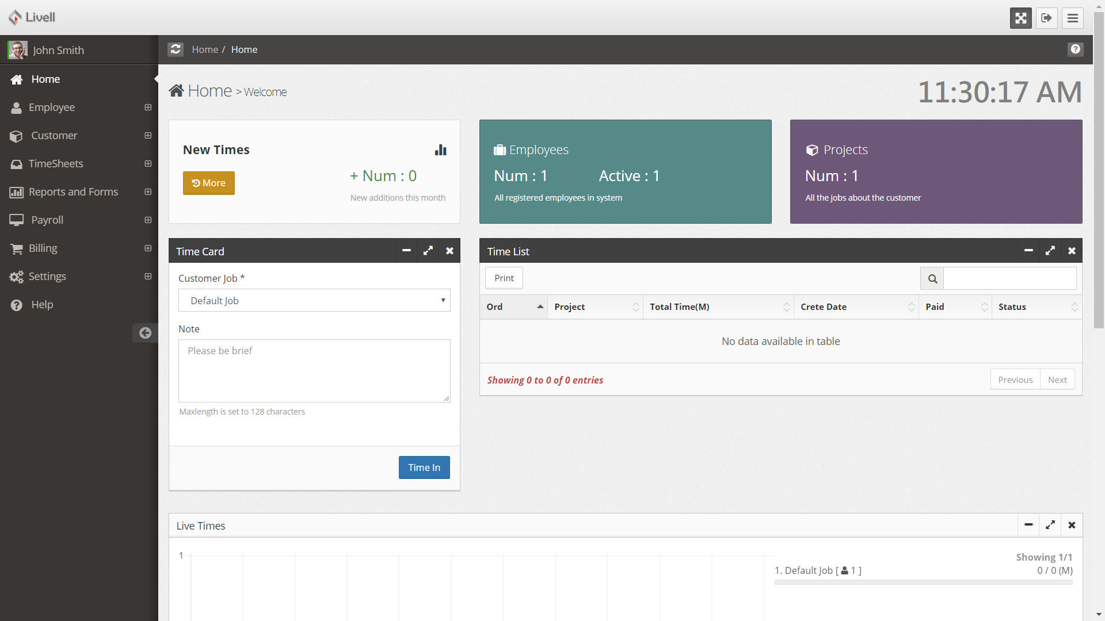
Task: Expand the Time Card panel fullscreen
Action: 428,251
